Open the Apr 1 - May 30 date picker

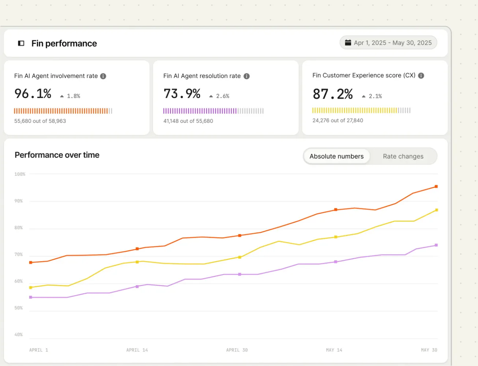click(x=388, y=42)
